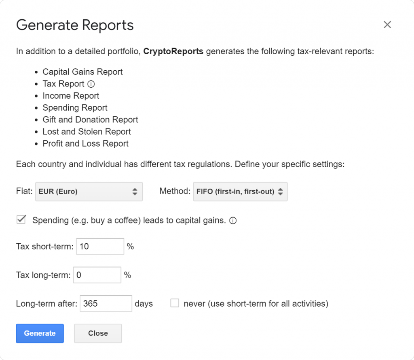Select Income Report in the list
Viewport: 414px width, 360px height.
[x=71, y=96]
